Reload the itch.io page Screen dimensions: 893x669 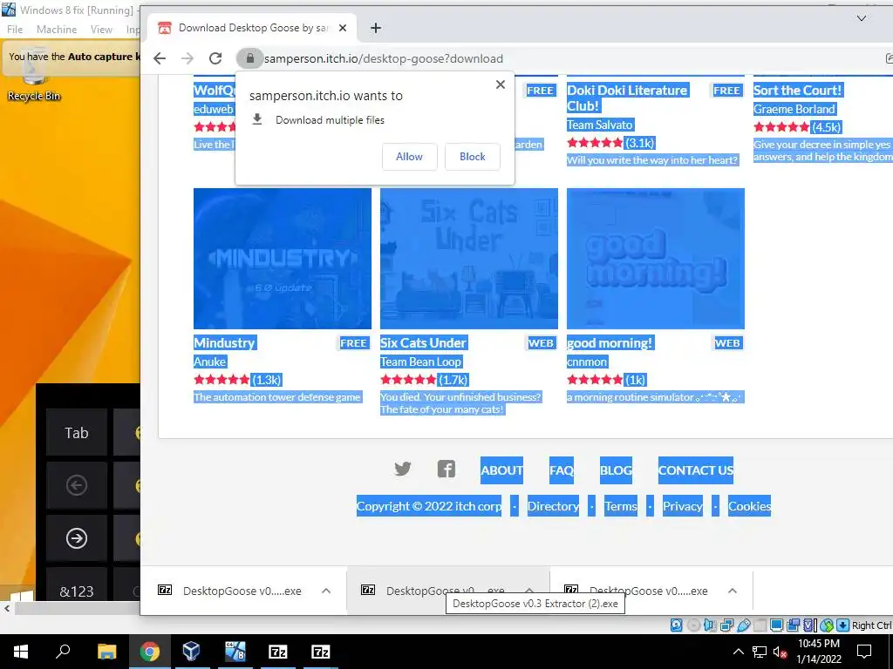pos(215,58)
